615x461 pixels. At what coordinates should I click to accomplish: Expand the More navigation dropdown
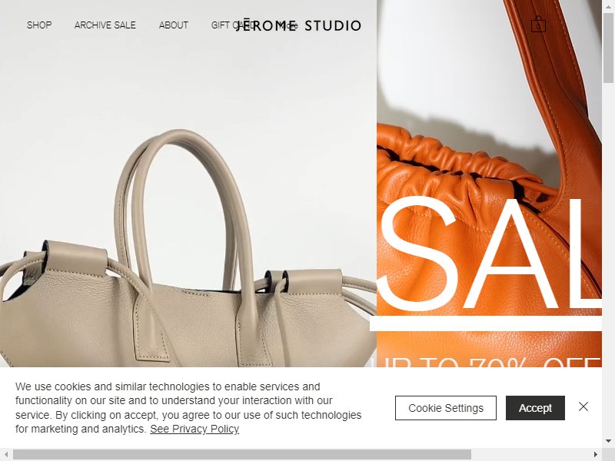(290, 26)
